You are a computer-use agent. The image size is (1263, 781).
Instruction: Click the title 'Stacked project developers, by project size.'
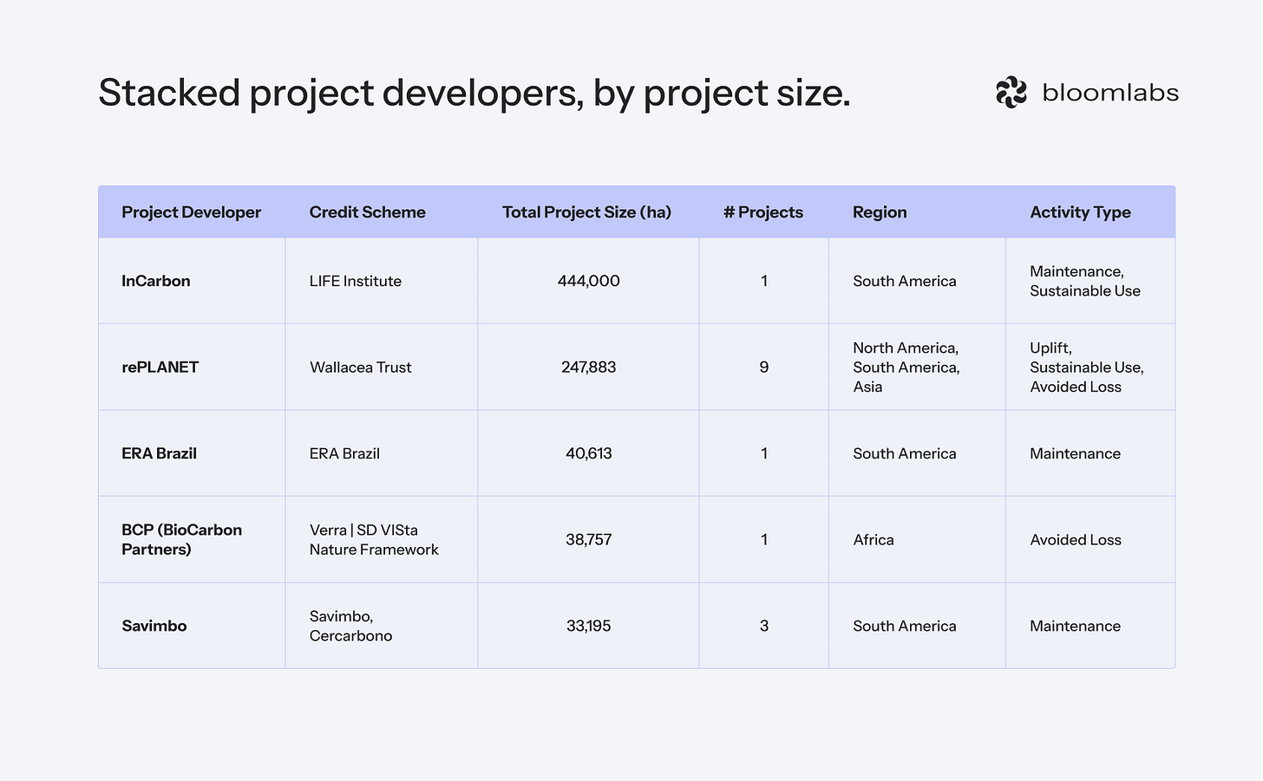tap(474, 93)
